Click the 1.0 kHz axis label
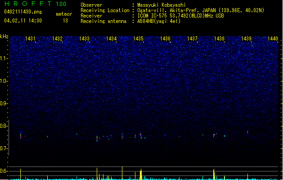The width and height of the screenshot is (283, 180). point(4,81)
